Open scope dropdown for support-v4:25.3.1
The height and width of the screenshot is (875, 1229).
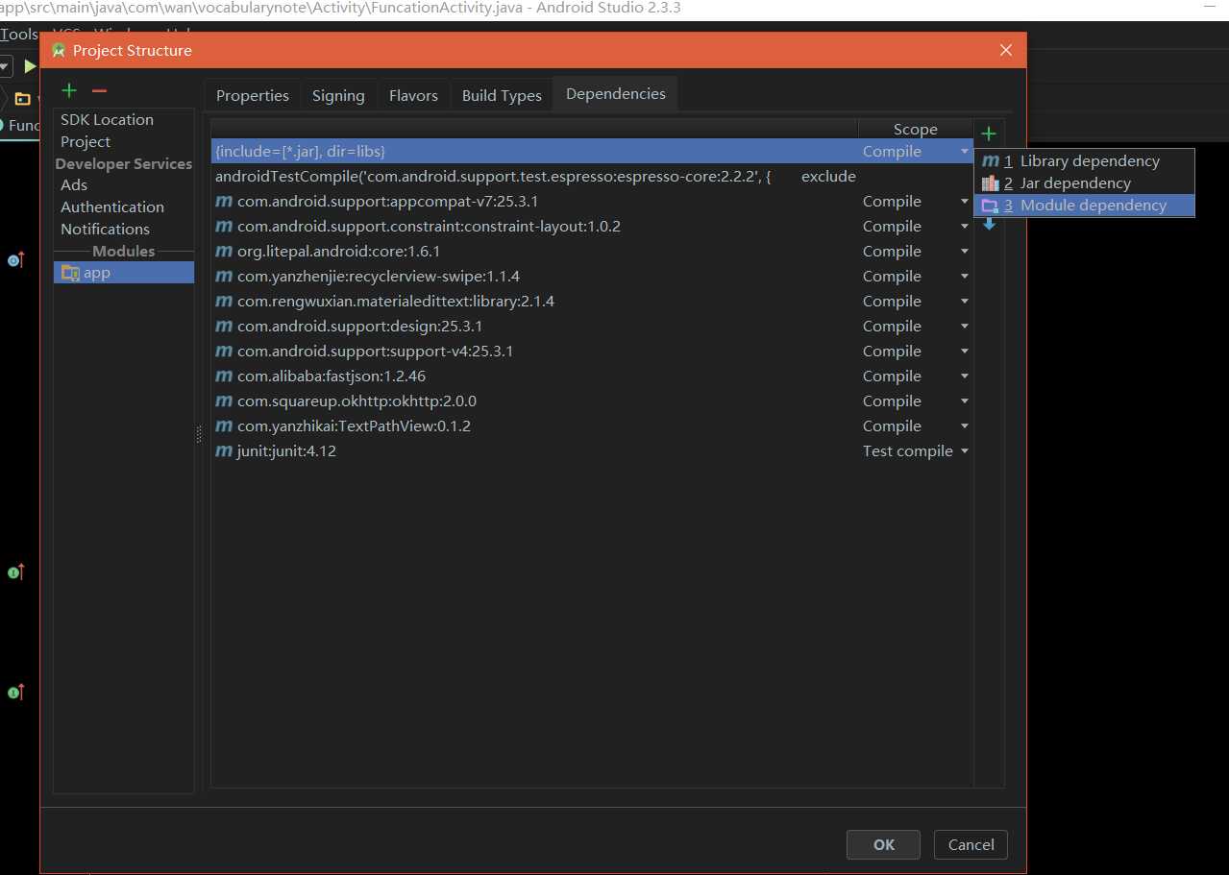(964, 352)
